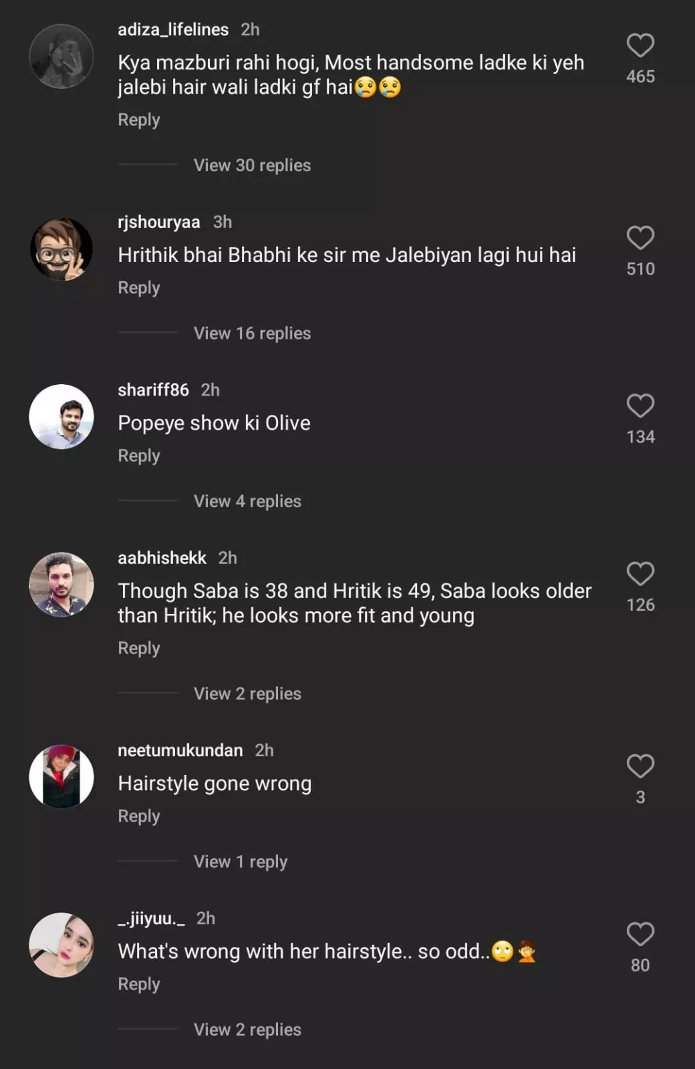Tap heart on rjshouryaa's Jalebiyan comment
The height and width of the screenshot is (1069, 695).
click(x=640, y=238)
